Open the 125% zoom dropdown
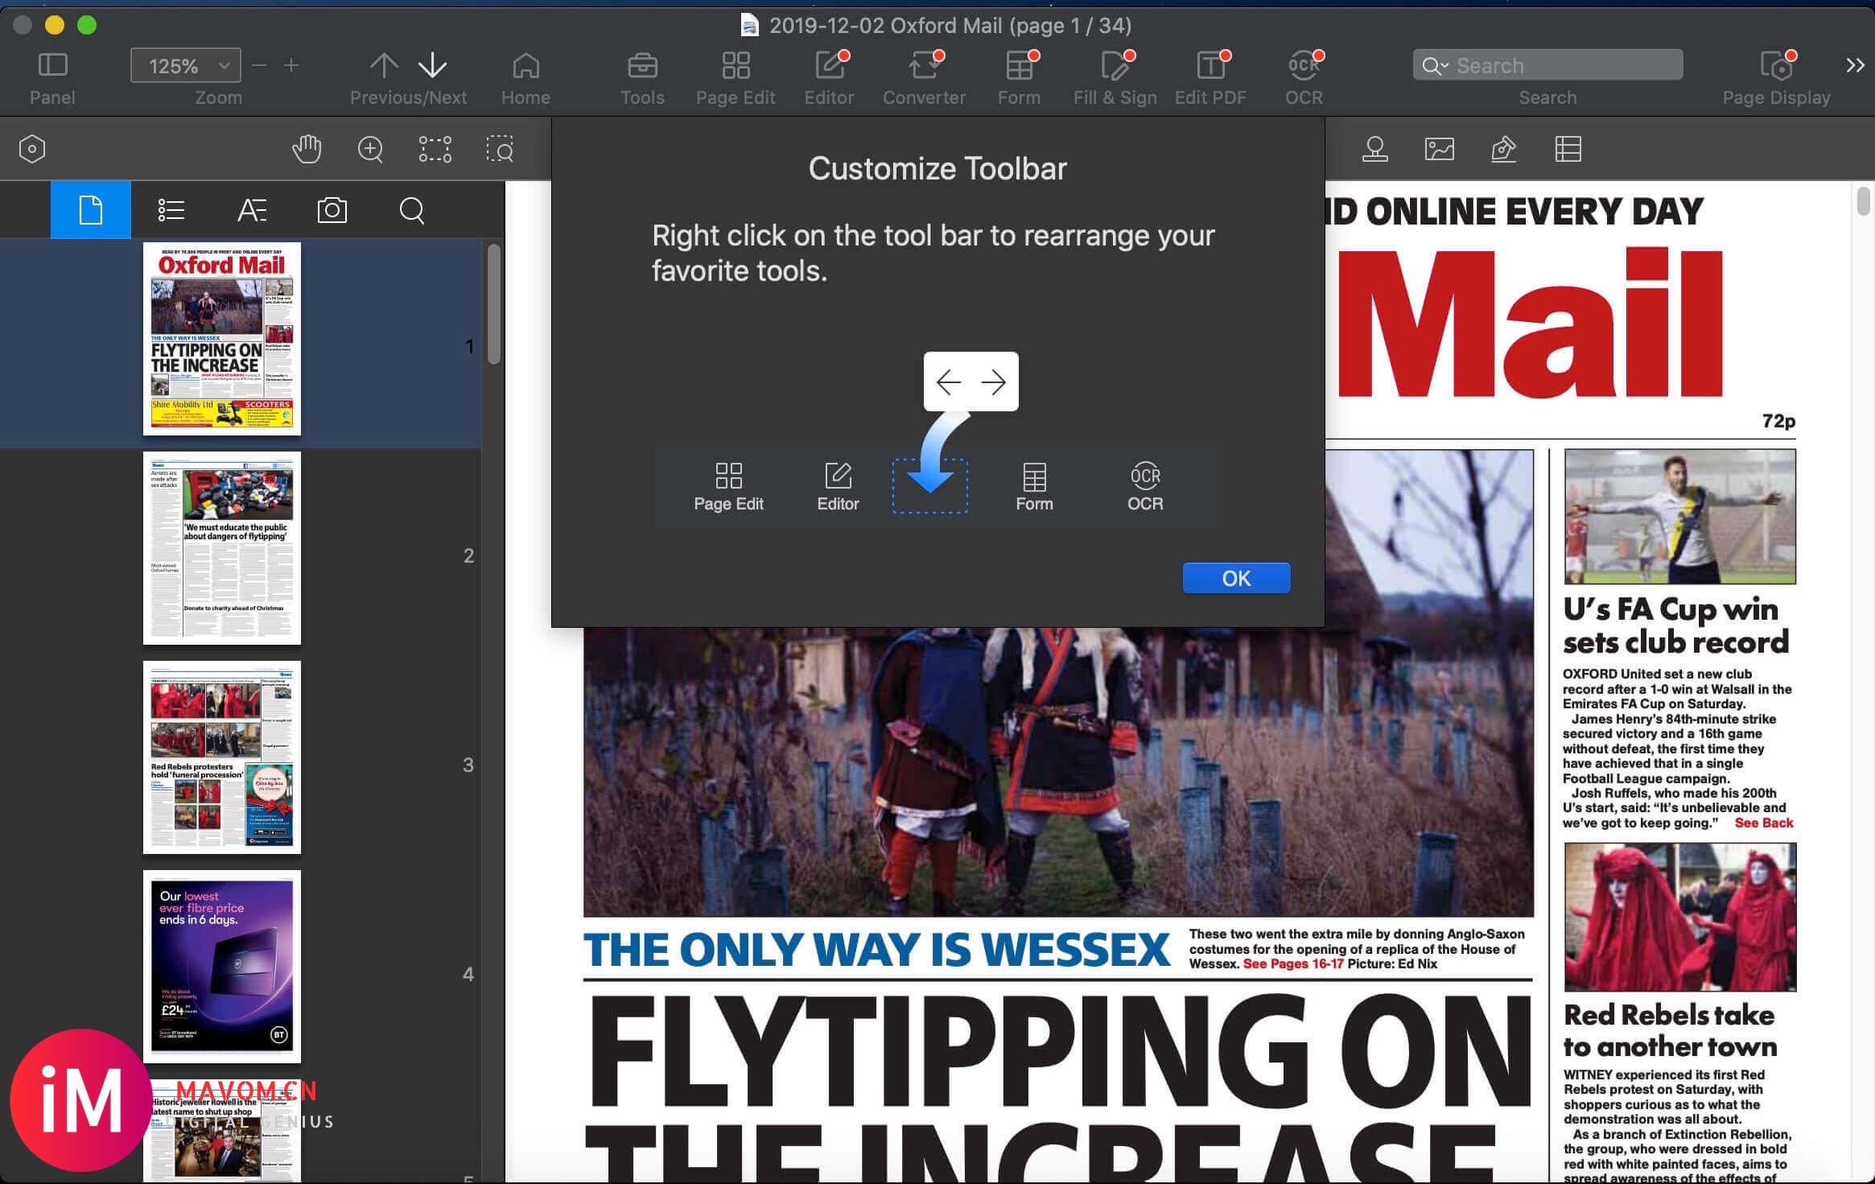The height and width of the screenshot is (1184, 1875). click(186, 65)
